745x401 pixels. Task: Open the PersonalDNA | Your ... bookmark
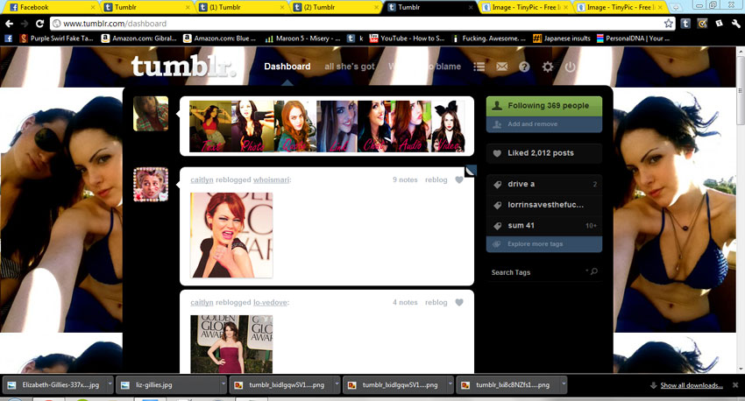pos(634,39)
